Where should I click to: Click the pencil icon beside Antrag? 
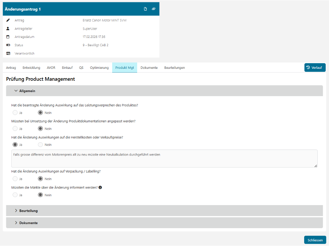click(8, 20)
